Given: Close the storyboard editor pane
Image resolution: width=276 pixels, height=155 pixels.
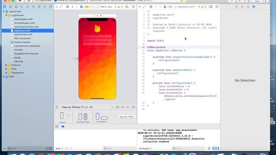Looking at the screenshot, I should [x=56, y=7].
